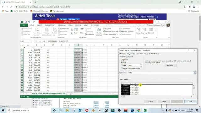
Task: Expand the formula bar with its arrow
Action: pos(169,41)
